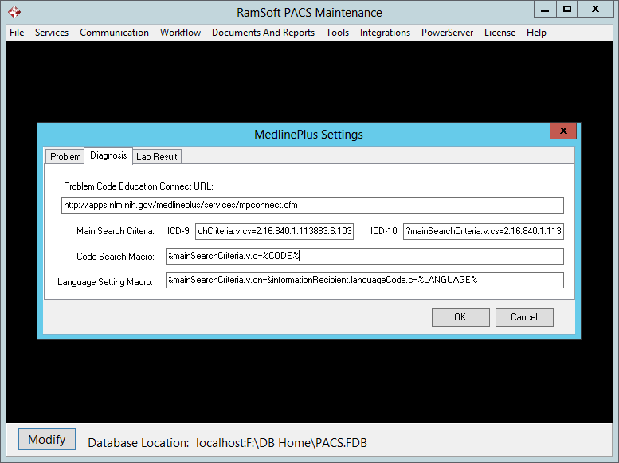
Task: Switch to the Lab Result tab
Action: pos(157,157)
